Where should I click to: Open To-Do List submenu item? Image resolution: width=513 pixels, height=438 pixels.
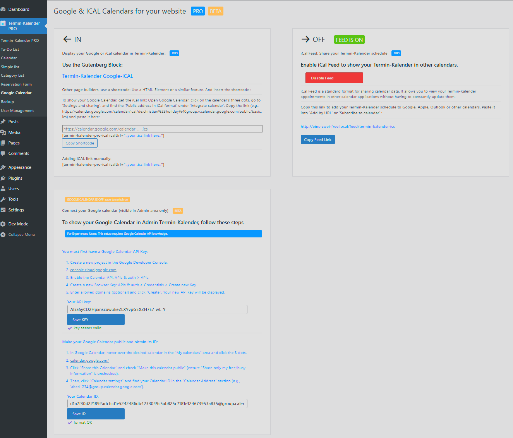10,49
